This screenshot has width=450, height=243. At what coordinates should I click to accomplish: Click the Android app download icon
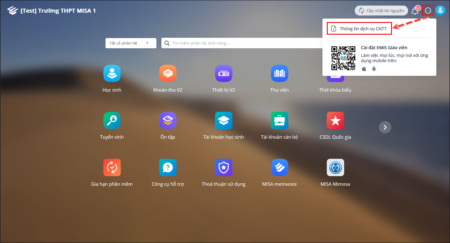click(374, 69)
